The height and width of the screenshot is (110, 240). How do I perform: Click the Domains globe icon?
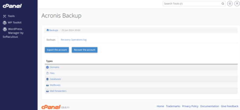(47, 67)
